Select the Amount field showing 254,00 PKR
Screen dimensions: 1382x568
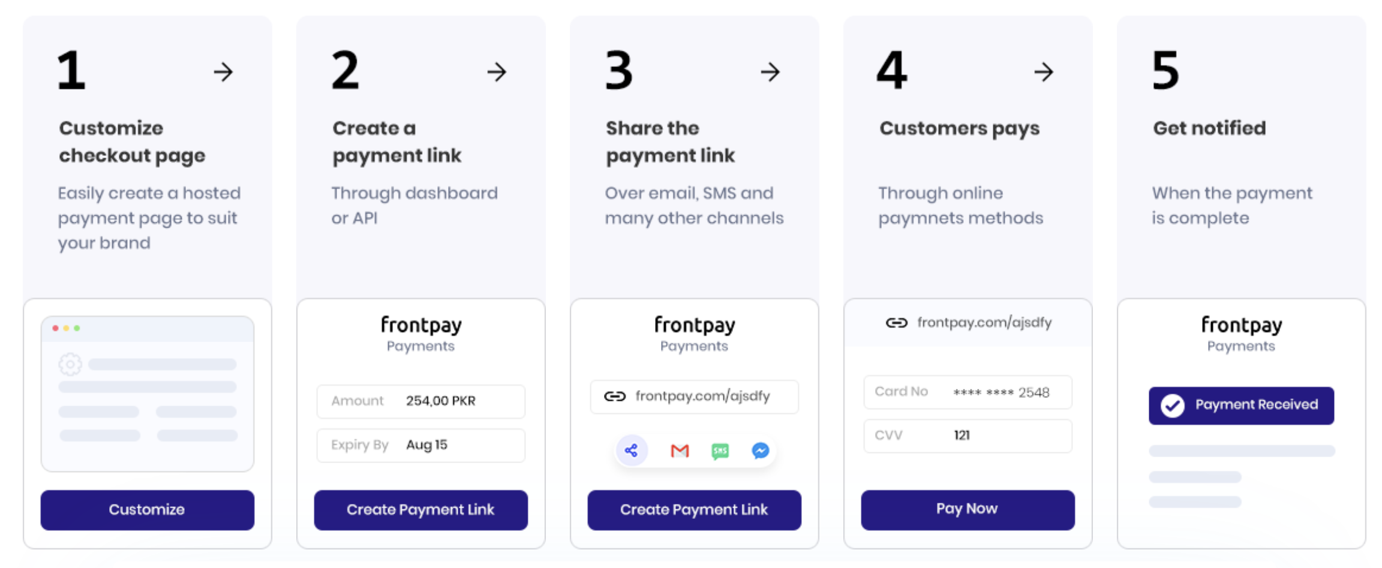pos(421,401)
